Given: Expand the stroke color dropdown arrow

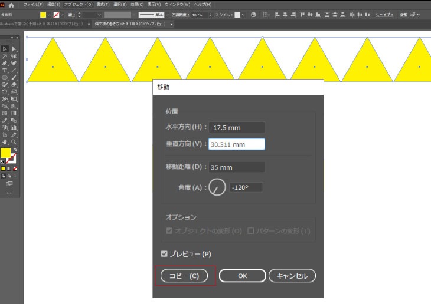Looking at the screenshot, I should pos(62,15).
